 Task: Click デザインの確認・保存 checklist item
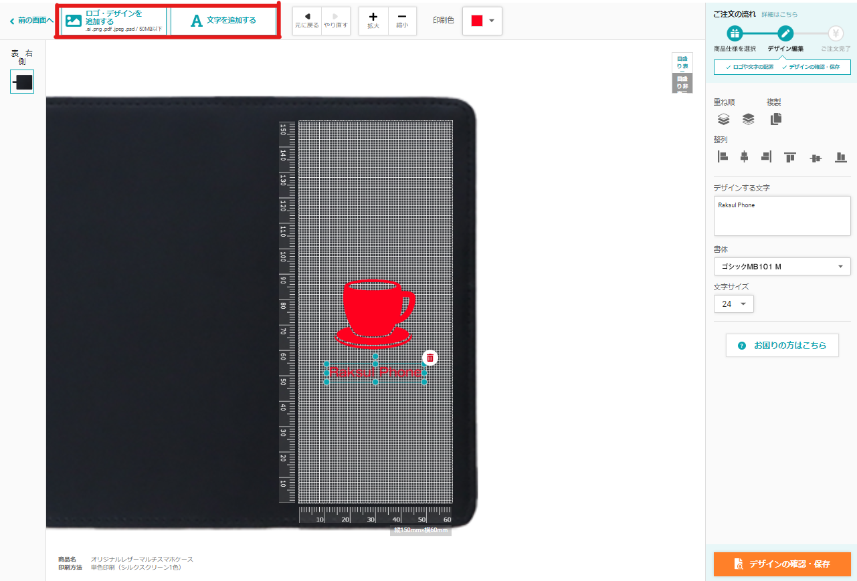(810, 67)
